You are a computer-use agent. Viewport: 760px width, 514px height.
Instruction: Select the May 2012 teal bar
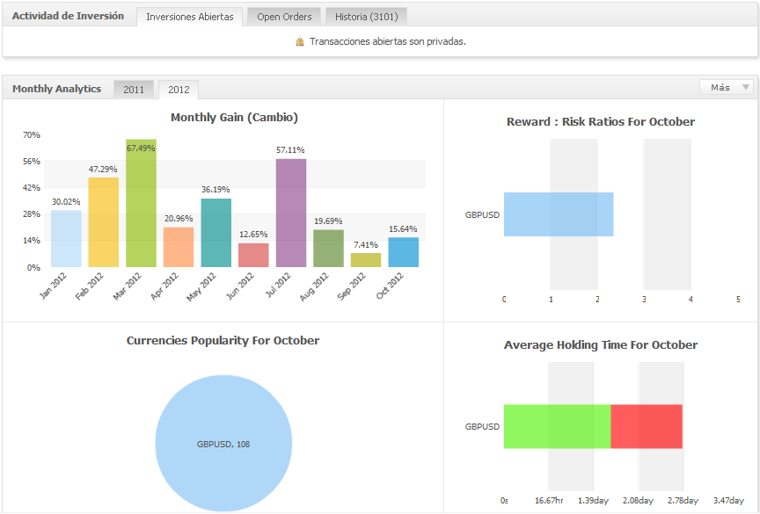tap(216, 234)
